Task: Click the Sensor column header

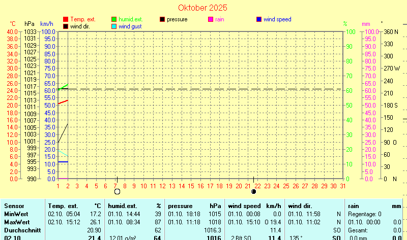Action: [14, 206]
